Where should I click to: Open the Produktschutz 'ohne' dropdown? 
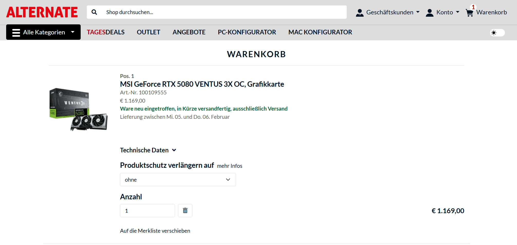coord(178,180)
